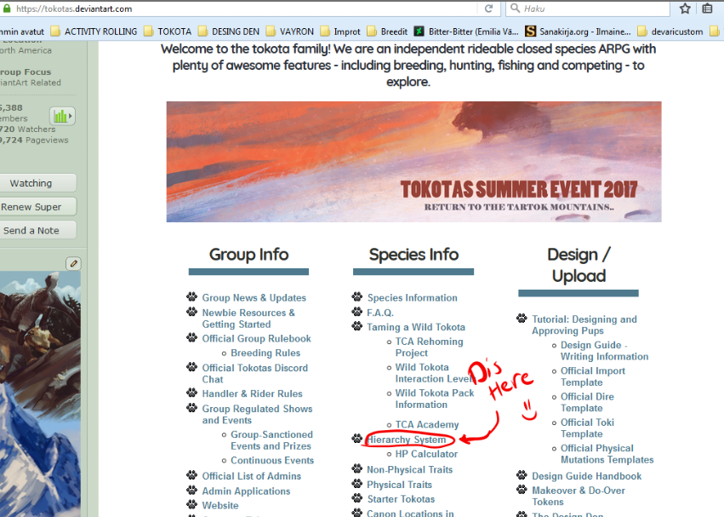Open Wild Tokota Pack Information link

click(x=435, y=399)
